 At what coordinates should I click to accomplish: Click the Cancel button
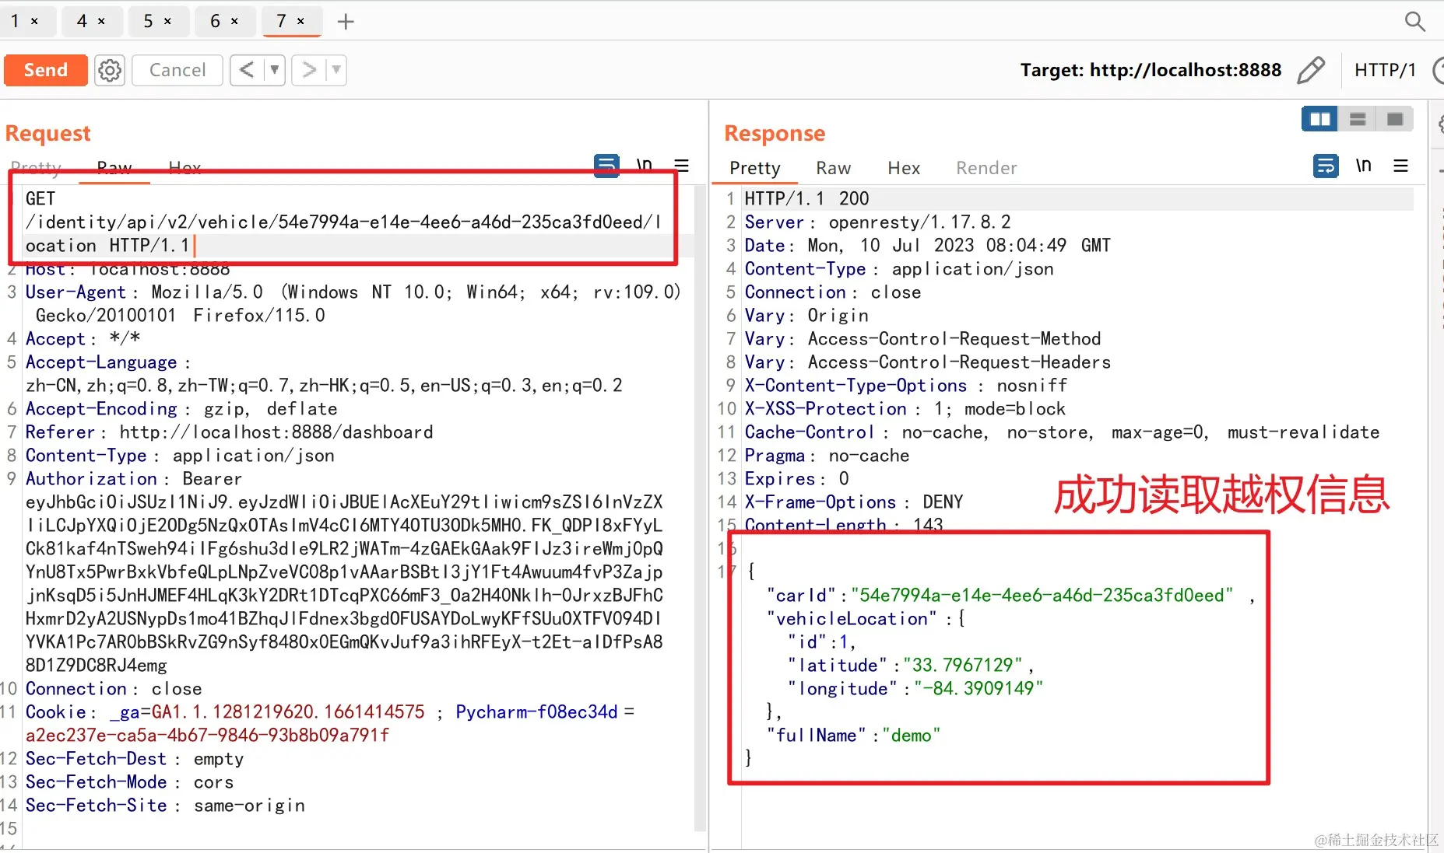coord(177,70)
